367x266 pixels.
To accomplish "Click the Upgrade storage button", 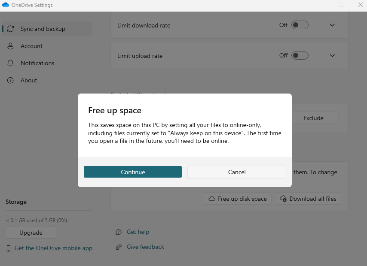I will [31, 233].
